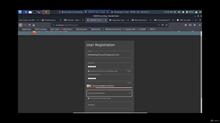This screenshot has height=123, width=220.
Task: Open the Kali Docs bookmark
Action: (66, 29)
